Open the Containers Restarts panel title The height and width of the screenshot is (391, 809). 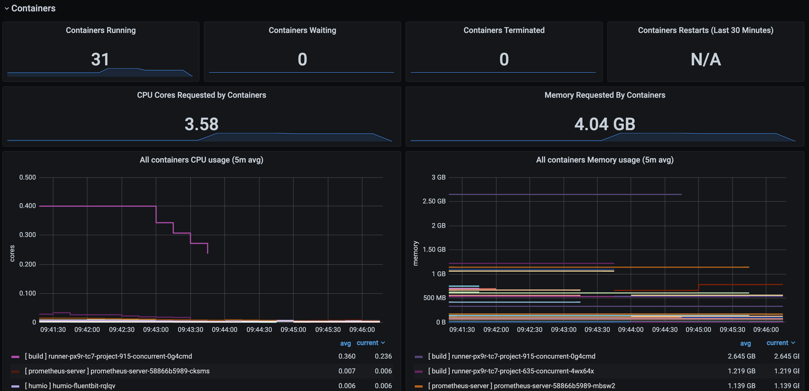click(x=705, y=30)
